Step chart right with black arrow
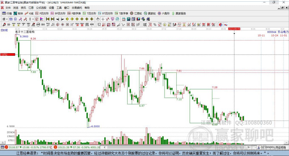This screenshot has width=289, height=156. click(x=62, y=19)
